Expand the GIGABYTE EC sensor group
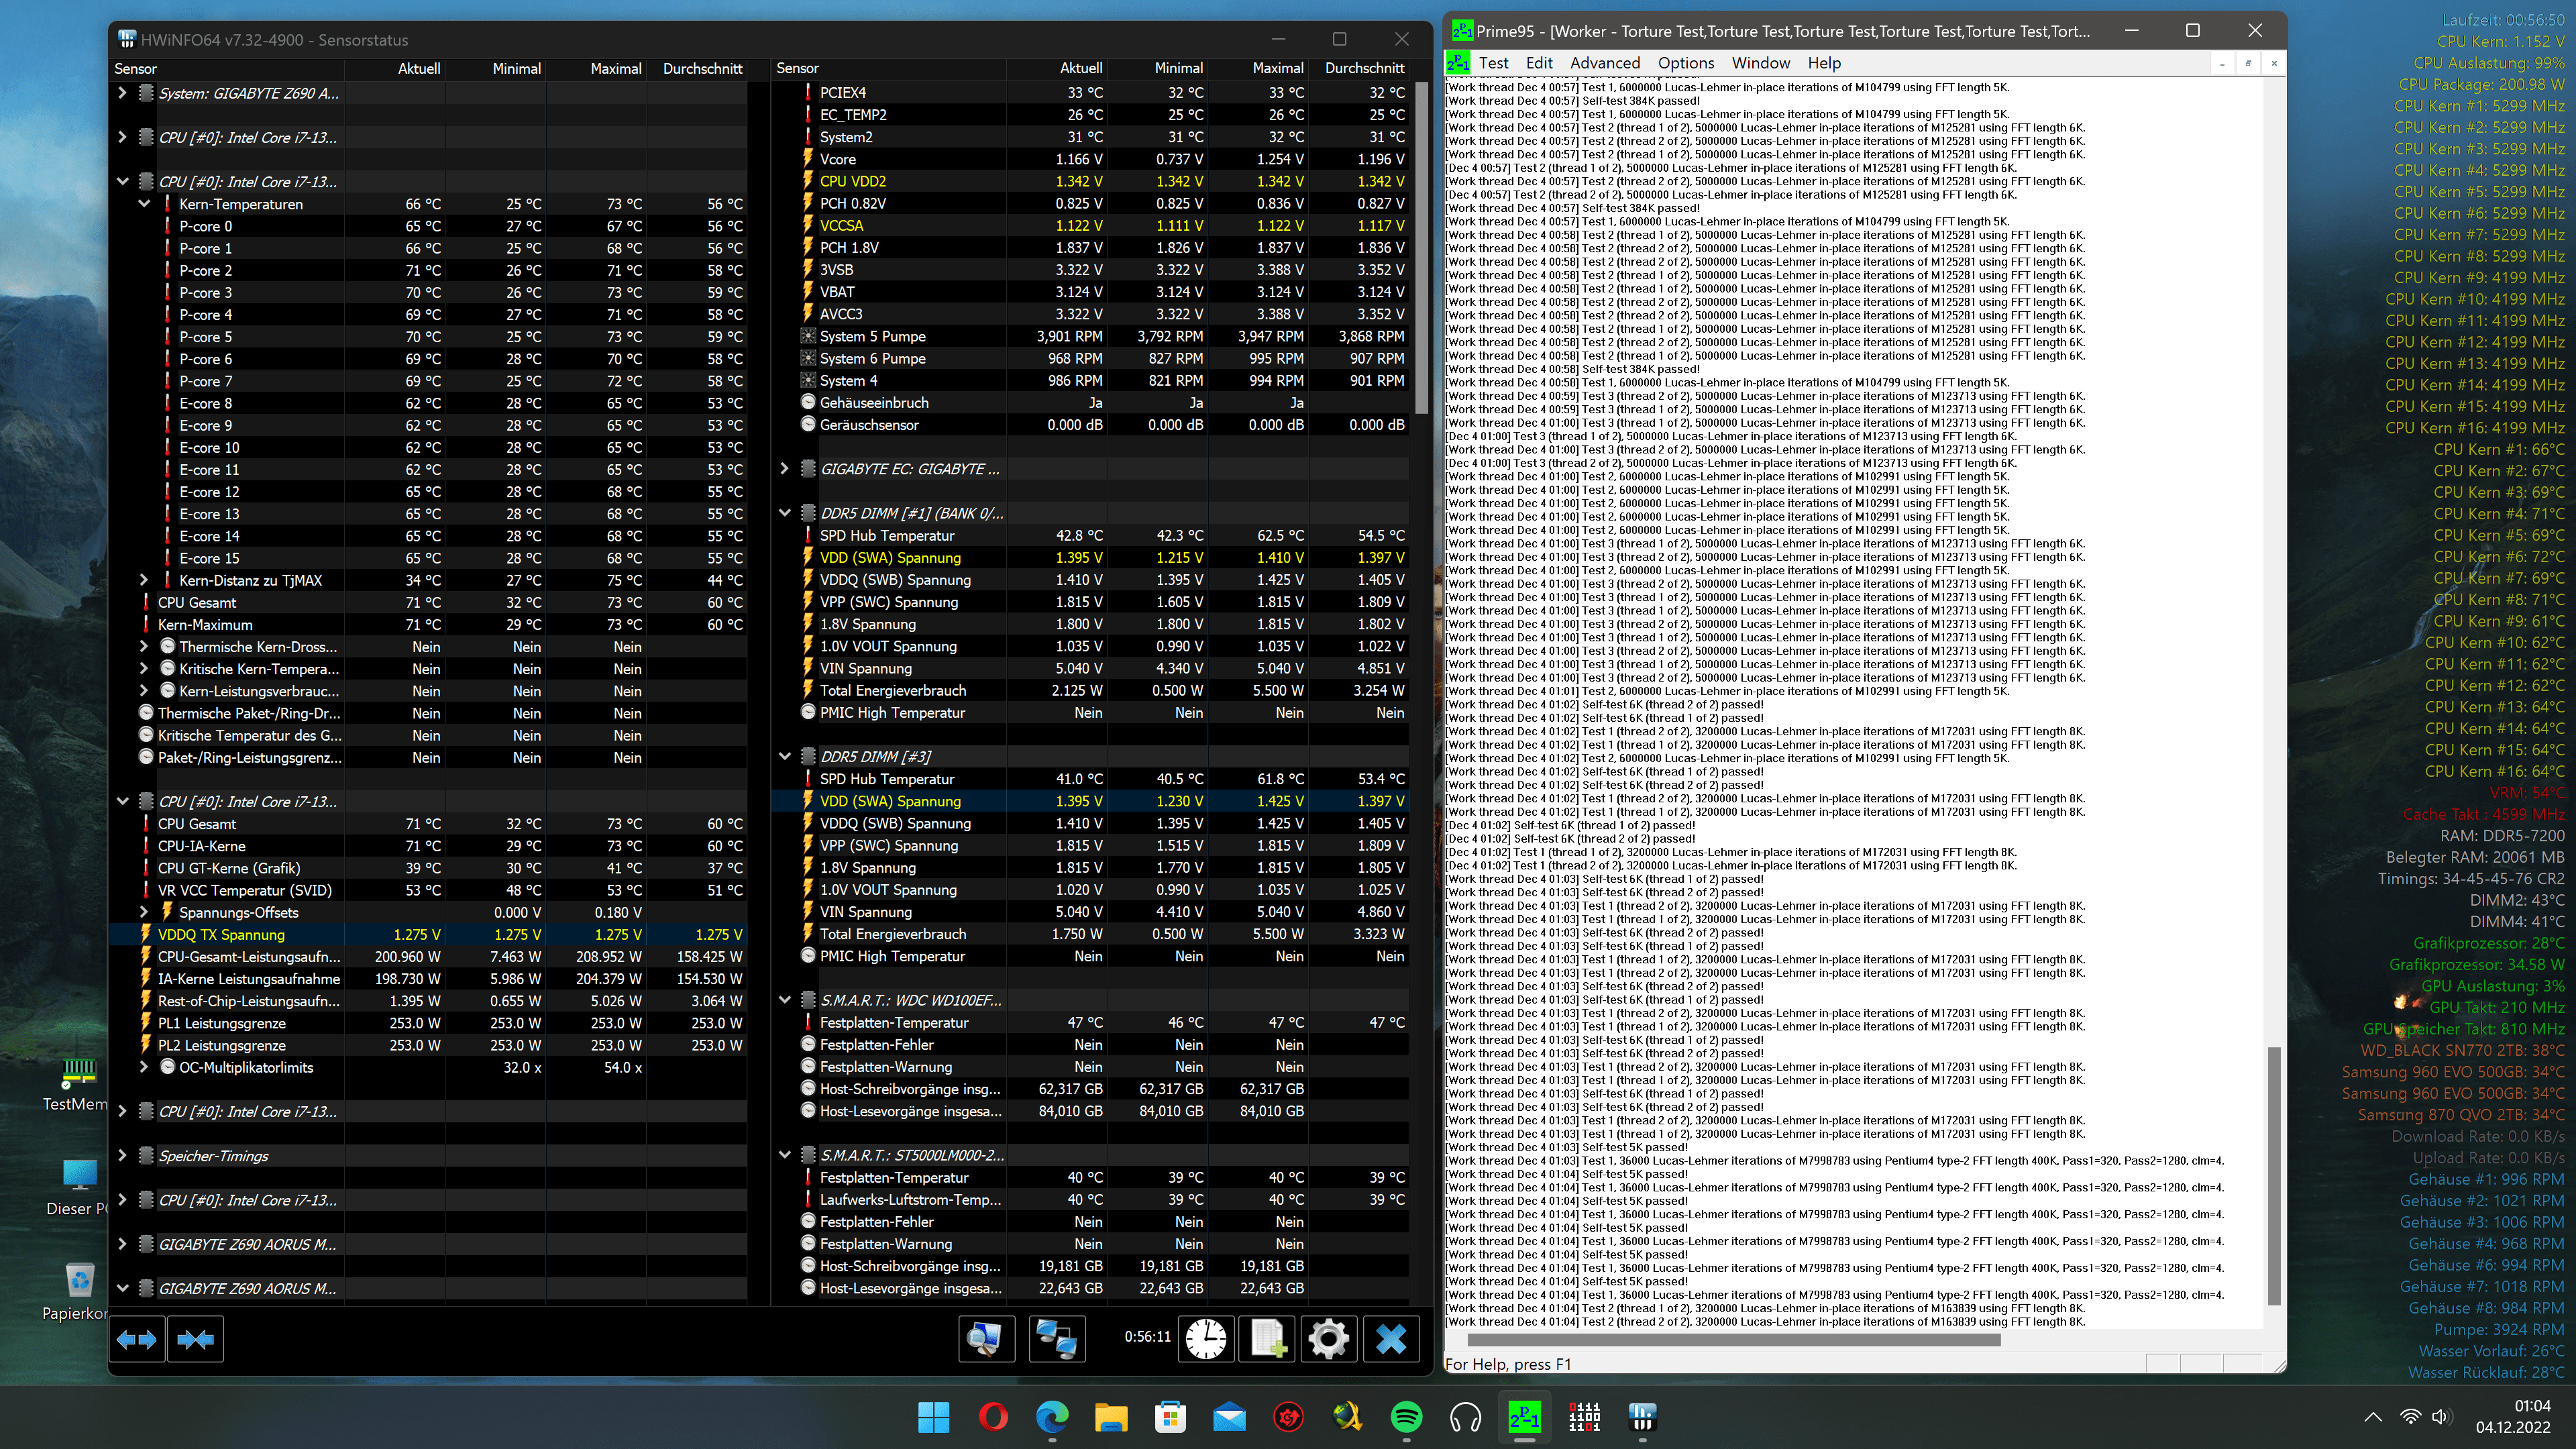Viewport: 2576px width, 1449px height. point(785,469)
